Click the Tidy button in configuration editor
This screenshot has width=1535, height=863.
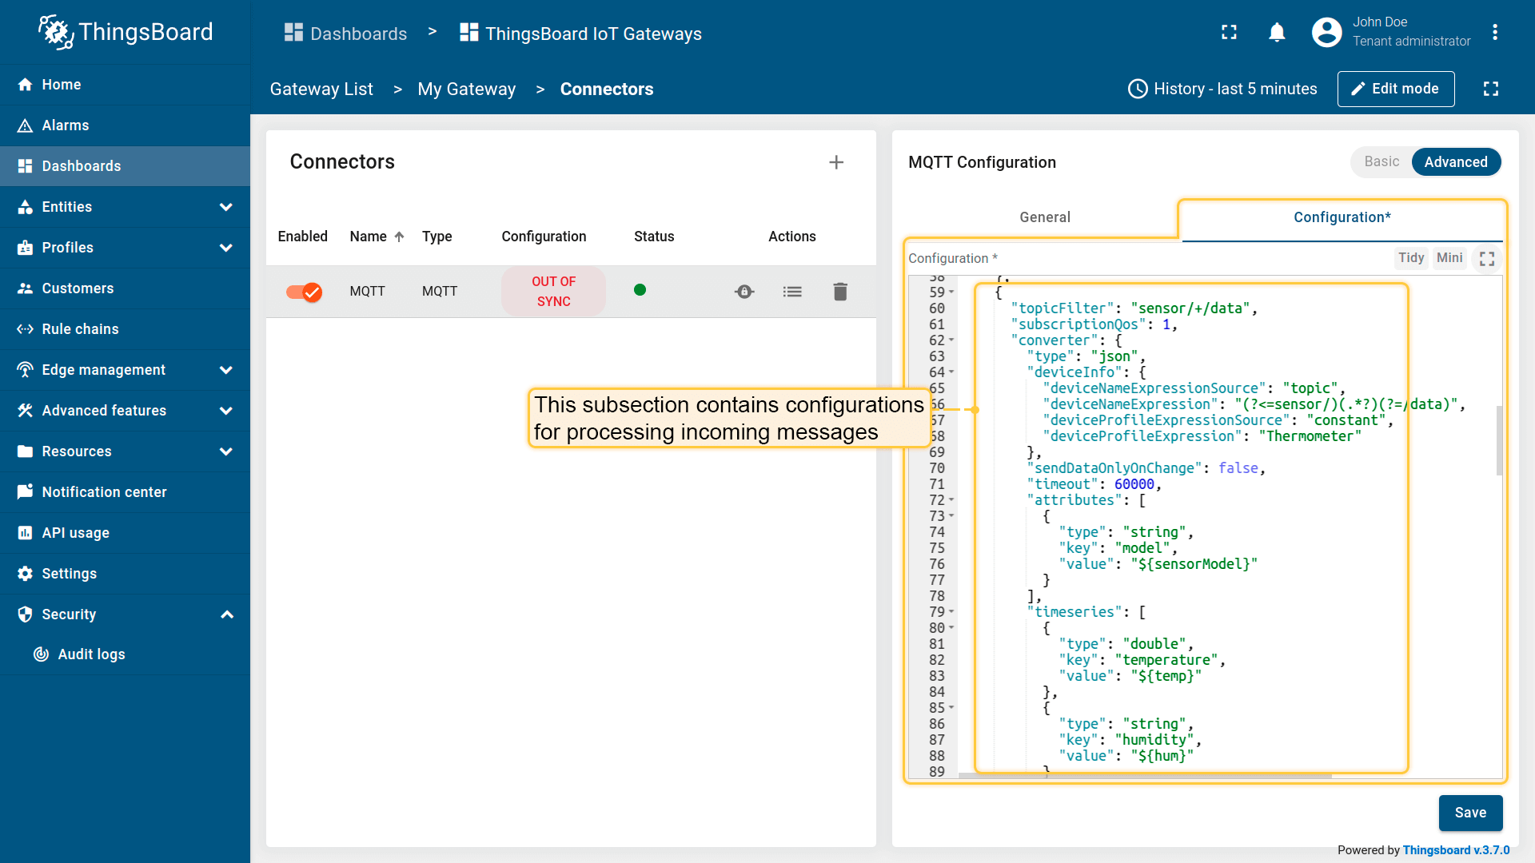click(x=1409, y=257)
